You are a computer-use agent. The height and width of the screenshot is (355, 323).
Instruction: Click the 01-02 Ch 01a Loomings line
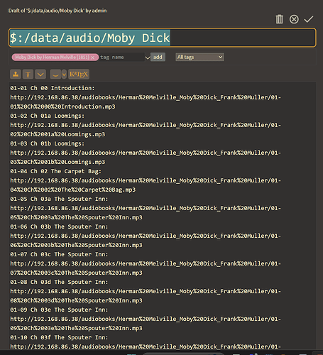coord(47,116)
